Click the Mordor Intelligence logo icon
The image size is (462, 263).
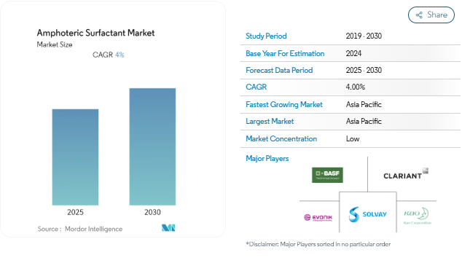[x=168, y=227]
